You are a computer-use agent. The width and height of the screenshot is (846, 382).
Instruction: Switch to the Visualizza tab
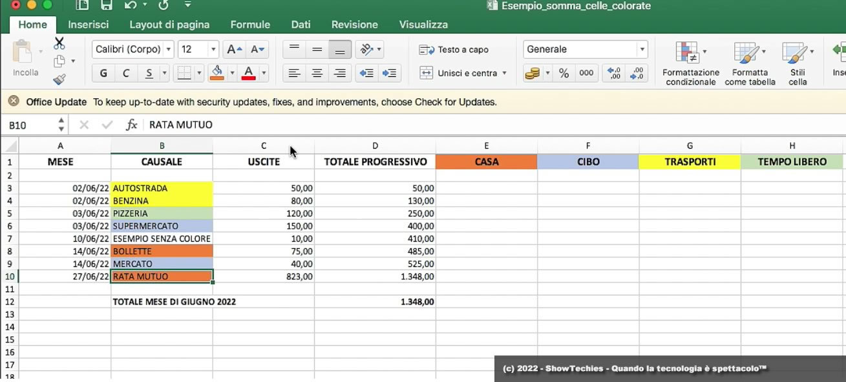pyautogui.click(x=423, y=25)
